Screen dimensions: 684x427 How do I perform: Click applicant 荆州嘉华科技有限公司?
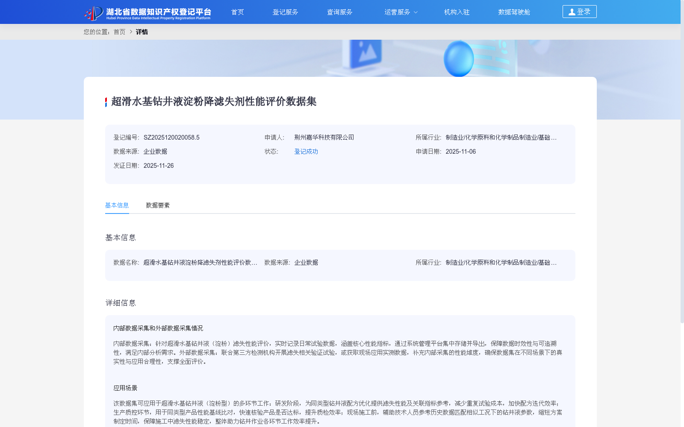tap(324, 137)
